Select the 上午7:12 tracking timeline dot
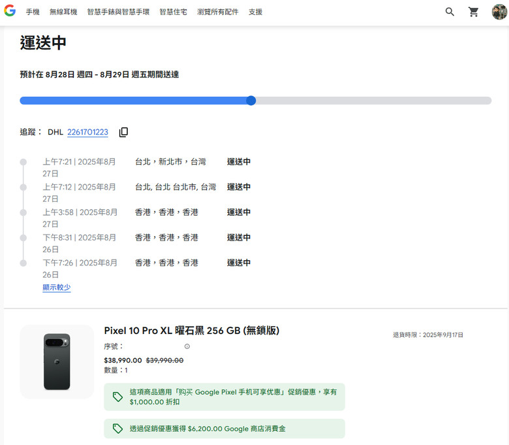The image size is (509, 445). [x=23, y=188]
